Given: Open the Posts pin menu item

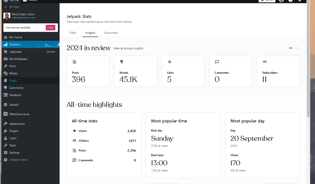Looking at the screenshot, I should point(30,66).
